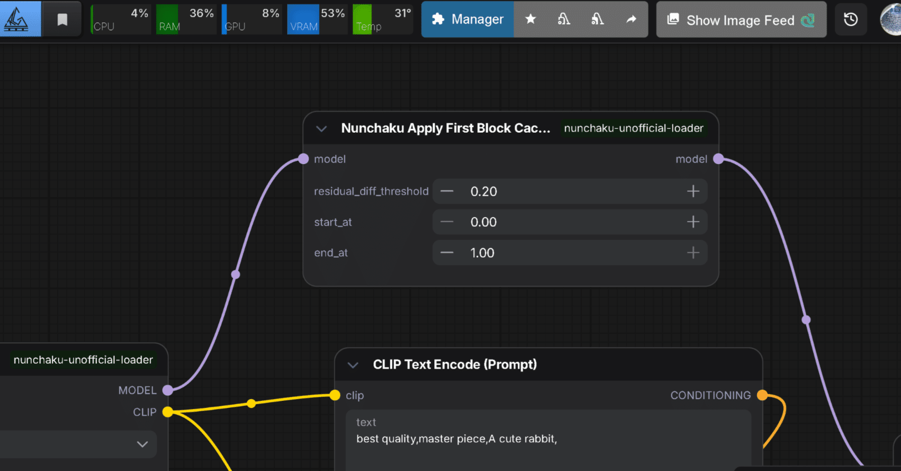Click the star favorites icon
The height and width of the screenshot is (471, 901).
point(530,19)
